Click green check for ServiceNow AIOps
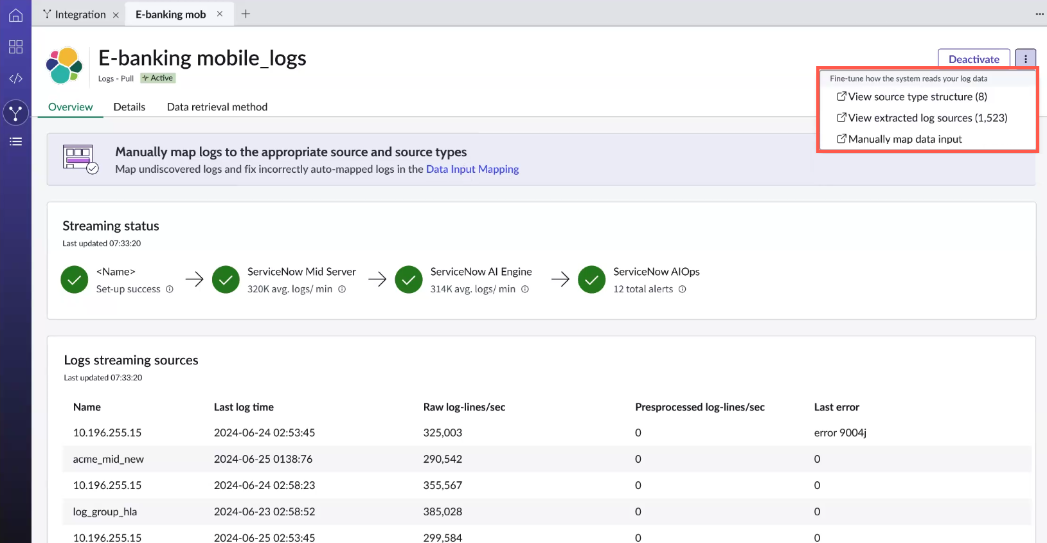1047x543 pixels. coord(592,280)
